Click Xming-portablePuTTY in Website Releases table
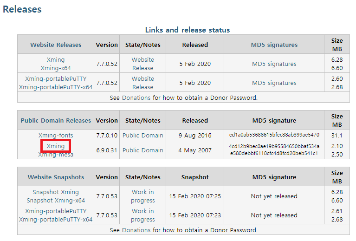356x241 pixels. click(56, 79)
